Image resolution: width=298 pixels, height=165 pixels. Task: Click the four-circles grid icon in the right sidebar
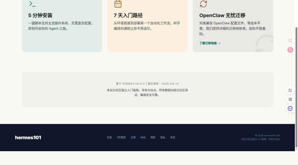pos(290,99)
